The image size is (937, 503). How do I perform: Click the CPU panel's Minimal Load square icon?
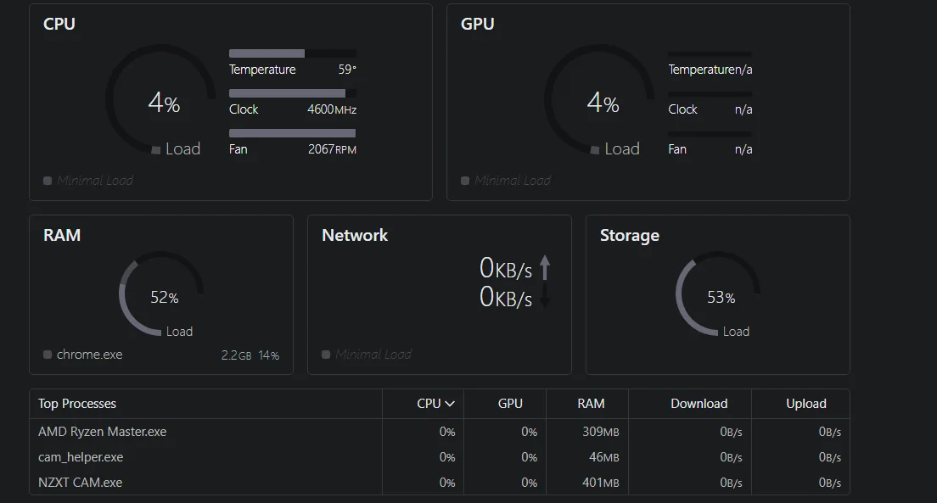coord(48,181)
